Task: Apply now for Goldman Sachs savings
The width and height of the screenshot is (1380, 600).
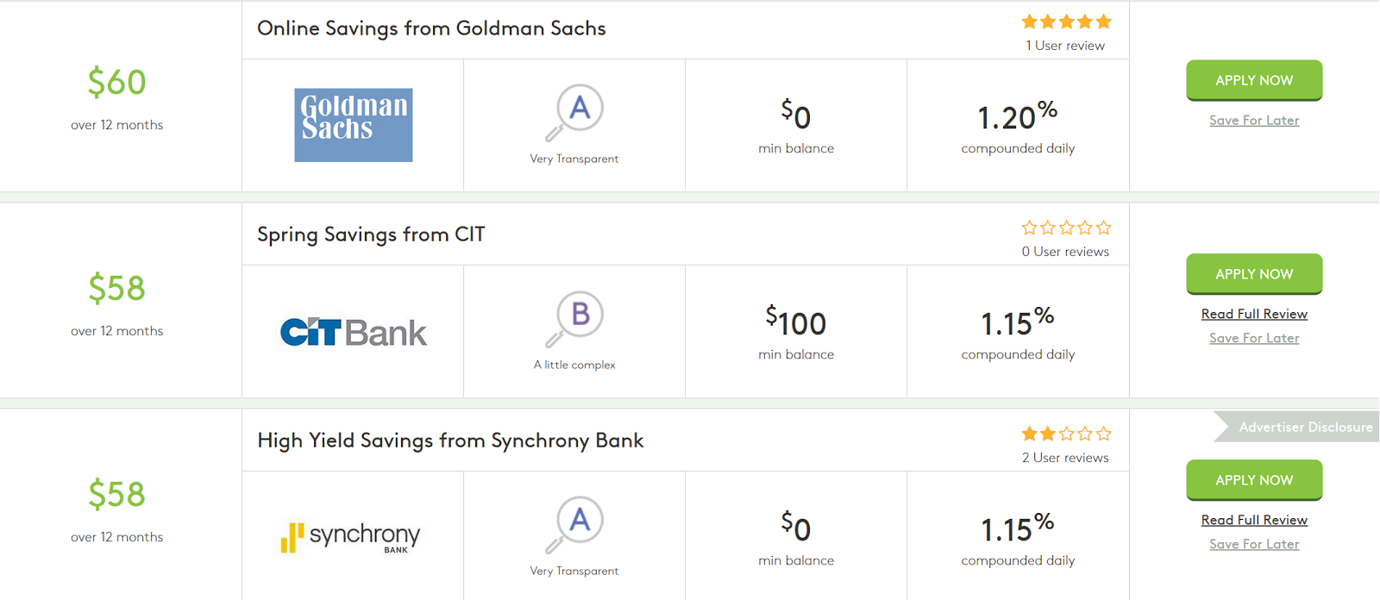Action: tap(1253, 80)
